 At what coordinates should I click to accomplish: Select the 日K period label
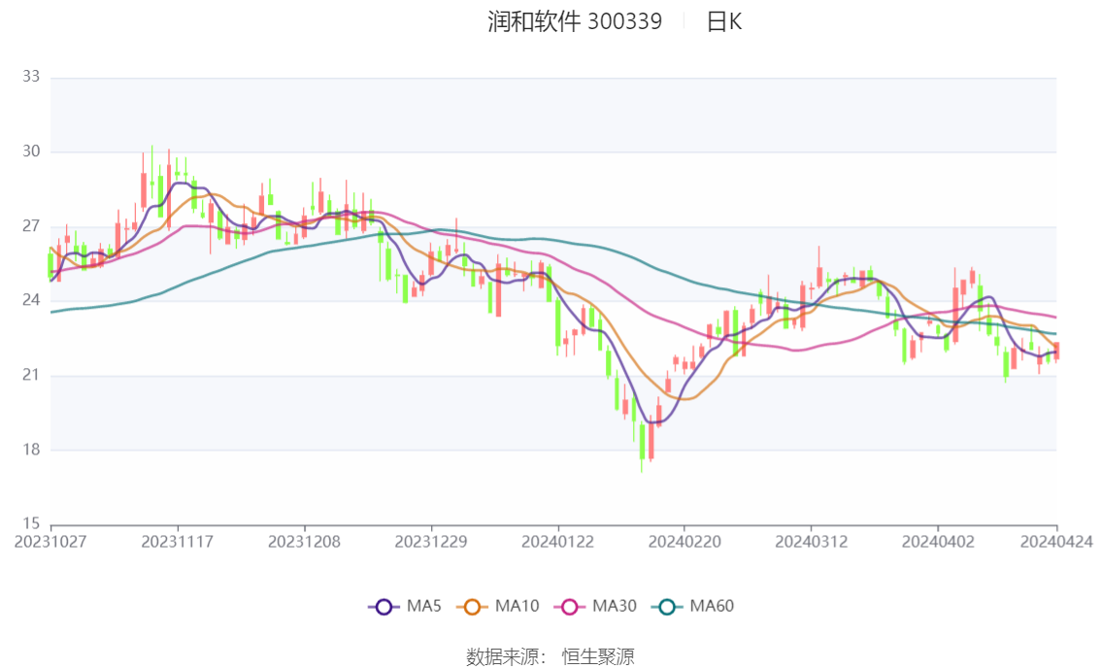[723, 22]
